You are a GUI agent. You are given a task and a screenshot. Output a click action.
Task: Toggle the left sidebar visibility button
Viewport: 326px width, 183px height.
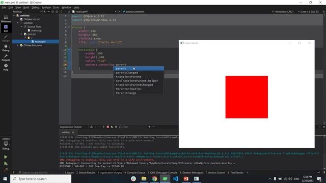click(x=14, y=172)
